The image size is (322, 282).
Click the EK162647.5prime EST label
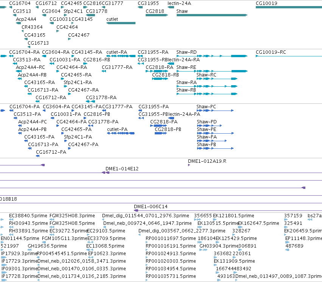tap(258, 223)
